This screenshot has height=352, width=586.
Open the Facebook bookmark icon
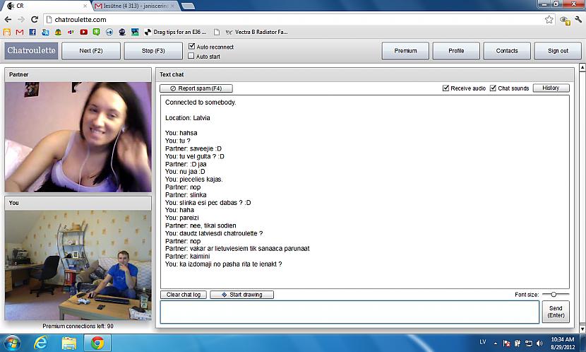point(32,33)
